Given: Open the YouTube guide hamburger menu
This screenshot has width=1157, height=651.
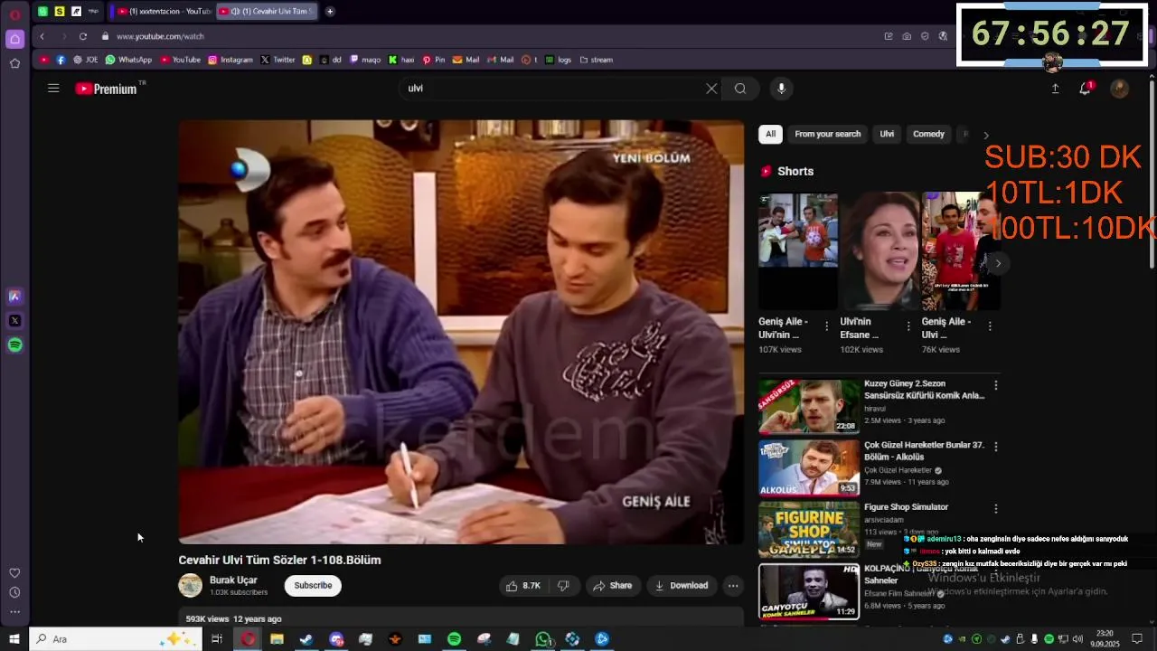Looking at the screenshot, I should [x=53, y=89].
